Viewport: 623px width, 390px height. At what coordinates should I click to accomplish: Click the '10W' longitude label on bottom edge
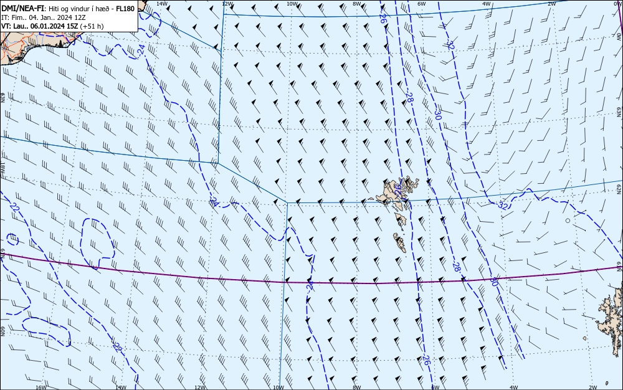pyautogui.click(x=278, y=388)
